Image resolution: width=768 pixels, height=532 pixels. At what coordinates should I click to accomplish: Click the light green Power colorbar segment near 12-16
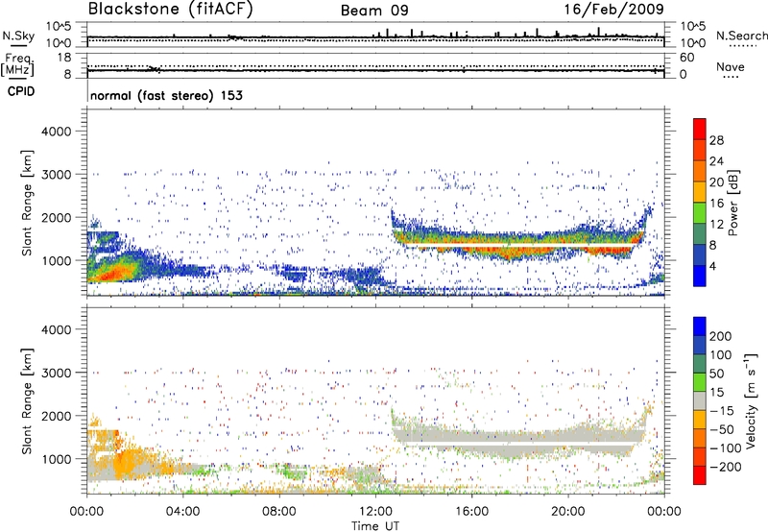[700, 212]
